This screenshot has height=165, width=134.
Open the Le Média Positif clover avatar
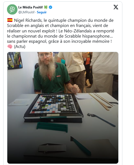(12, 9)
